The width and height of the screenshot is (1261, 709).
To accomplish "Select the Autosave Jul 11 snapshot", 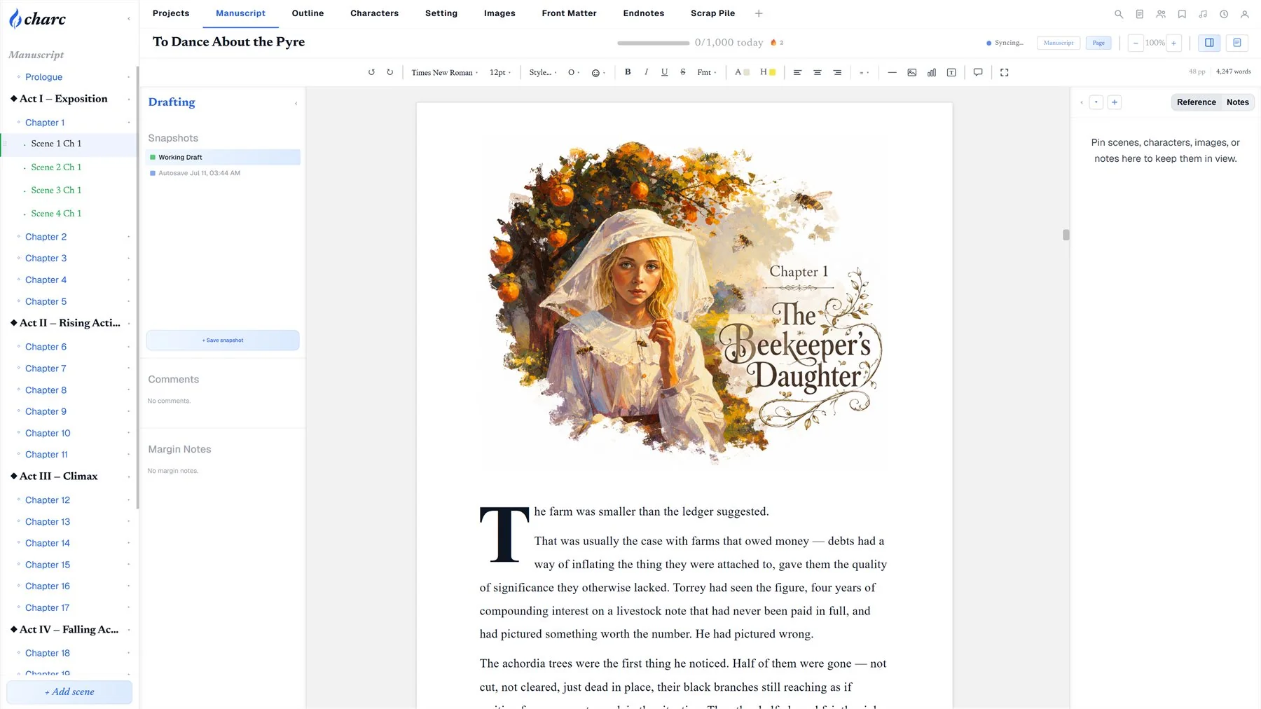I will point(223,173).
